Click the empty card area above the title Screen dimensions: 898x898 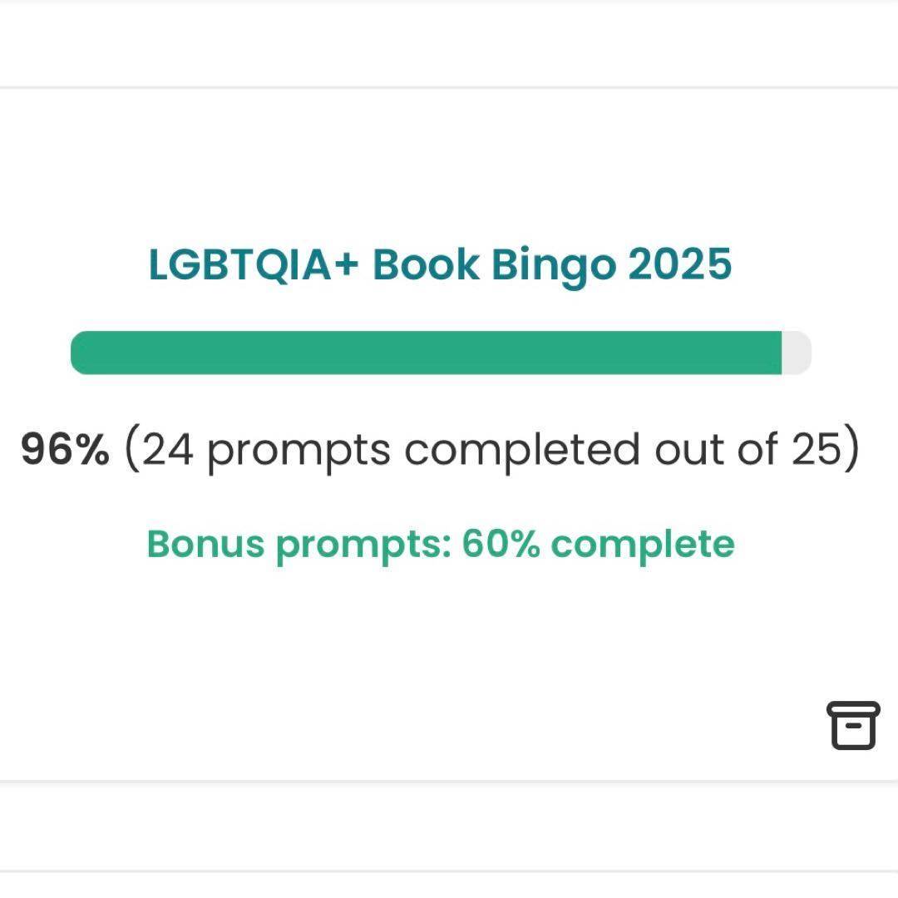click(x=449, y=166)
